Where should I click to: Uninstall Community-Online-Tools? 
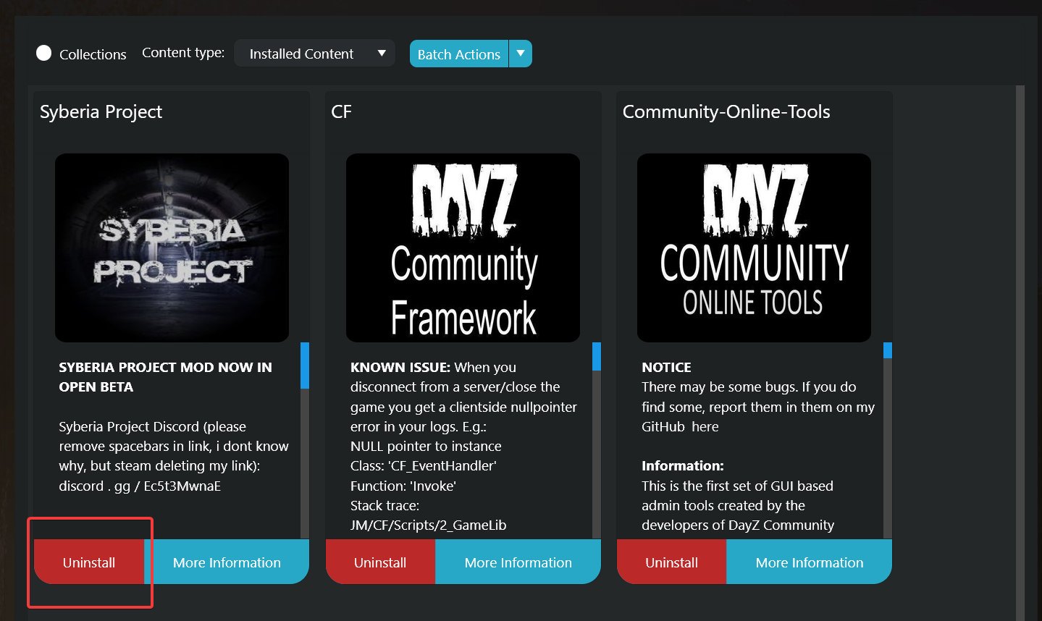pyautogui.click(x=671, y=562)
